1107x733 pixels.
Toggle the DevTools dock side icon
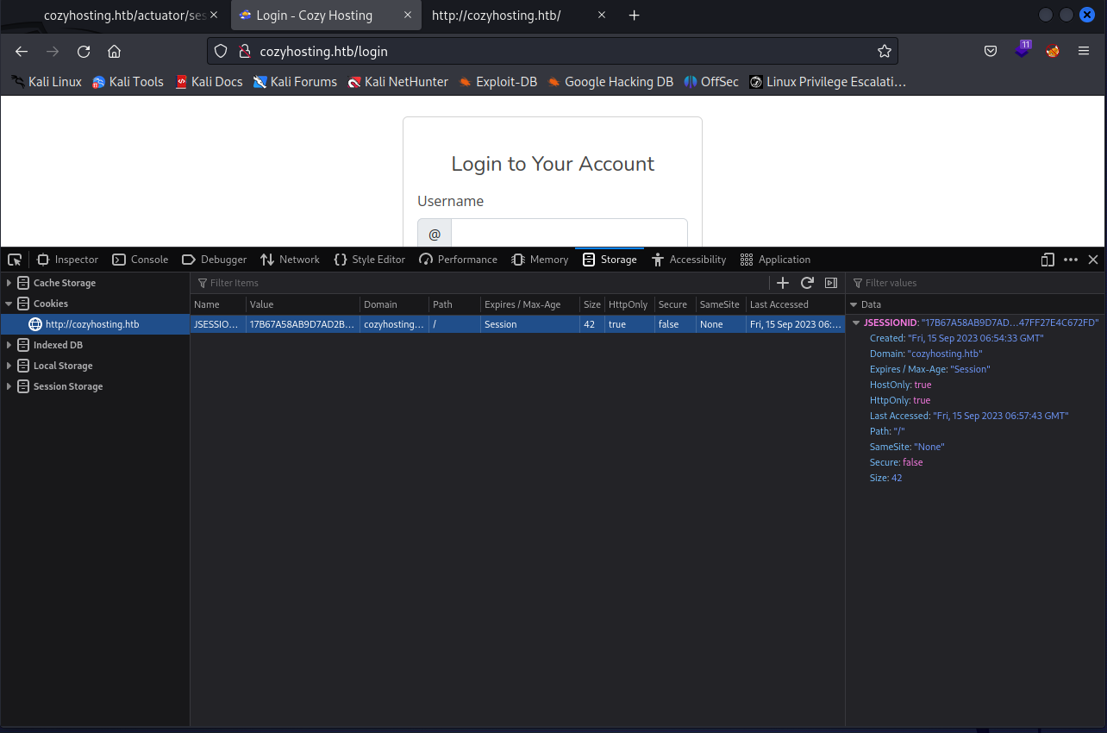[x=1048, y=260]
